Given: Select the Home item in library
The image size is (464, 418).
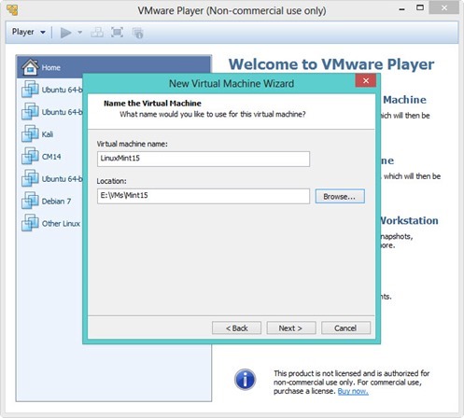Looking at the screenshot, I should pos(114,67).
